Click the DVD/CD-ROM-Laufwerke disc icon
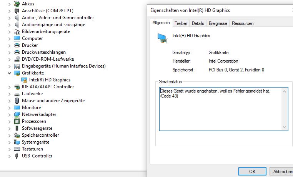 pyautogui.click(x=17, y=59)
